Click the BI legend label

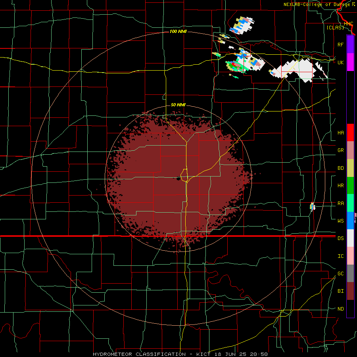(x=340, y=291)
